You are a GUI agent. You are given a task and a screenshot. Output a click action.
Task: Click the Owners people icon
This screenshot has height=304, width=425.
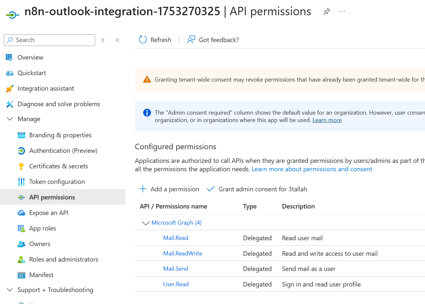point(21,244)
